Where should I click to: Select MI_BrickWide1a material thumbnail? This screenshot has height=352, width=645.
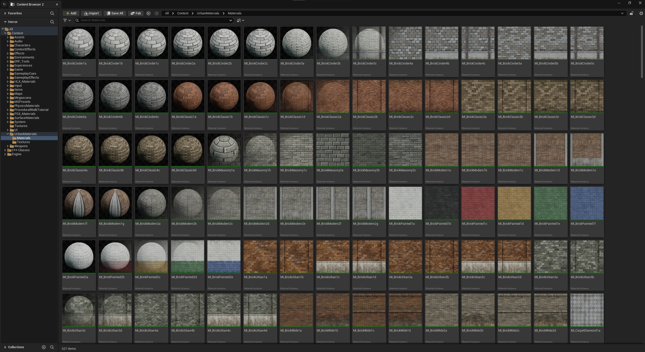tap(297, 310)
